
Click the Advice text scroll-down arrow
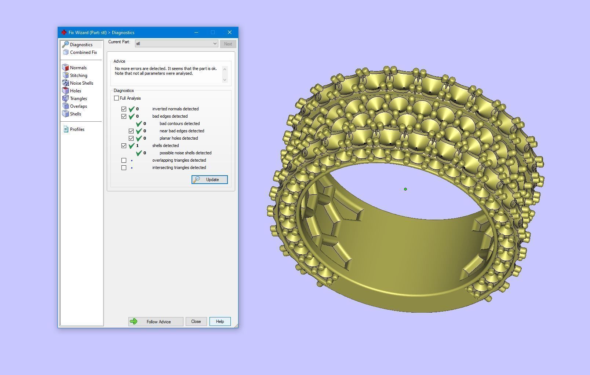(x=225, y=79)
